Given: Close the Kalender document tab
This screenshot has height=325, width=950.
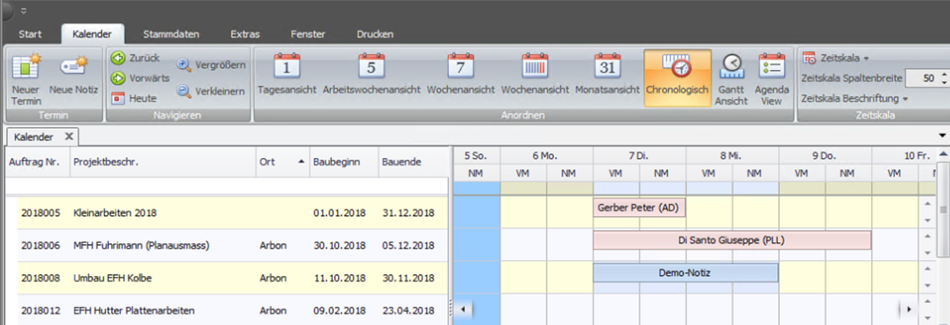Looking at the screenshot, I should 68,136.
